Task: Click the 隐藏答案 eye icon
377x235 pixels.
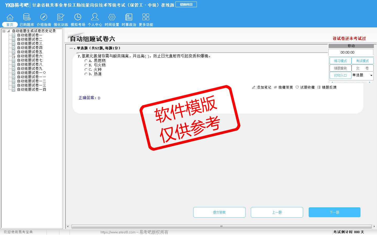Action: [275, 87]
